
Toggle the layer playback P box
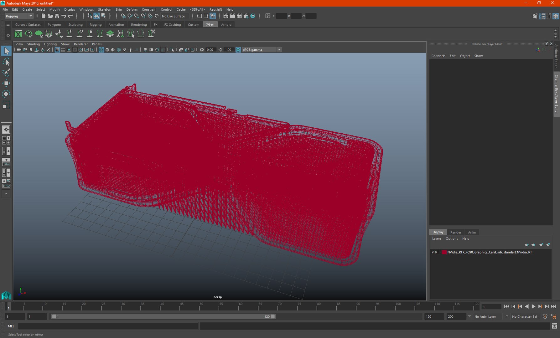click(436, 252)
